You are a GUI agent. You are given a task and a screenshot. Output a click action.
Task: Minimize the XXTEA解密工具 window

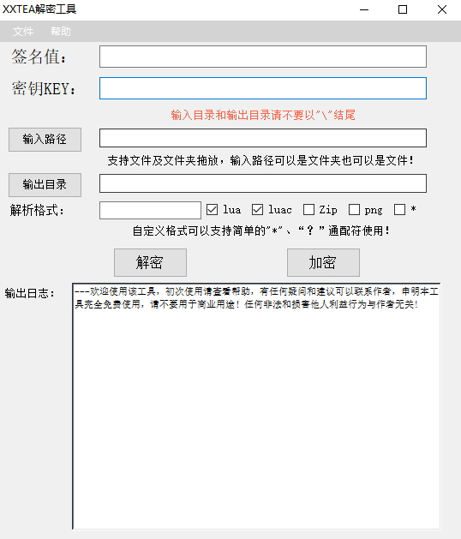(x=364, y=9)
